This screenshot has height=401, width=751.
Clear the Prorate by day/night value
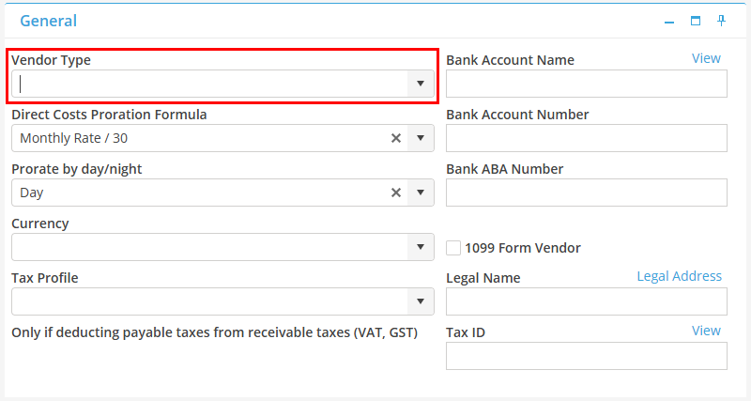396,193
